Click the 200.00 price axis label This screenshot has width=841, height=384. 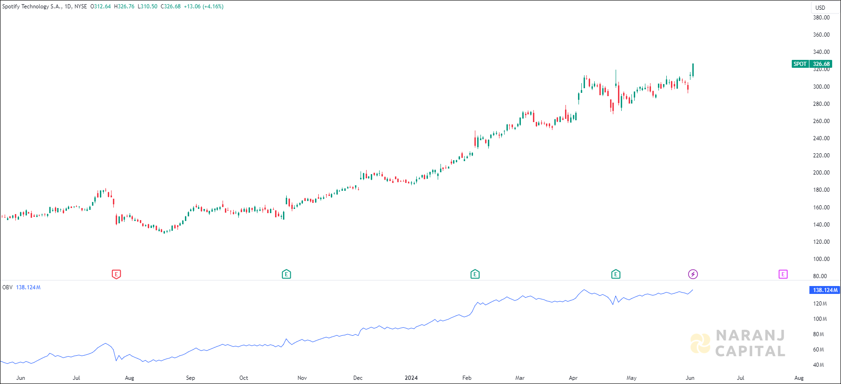(x=821, y=173)
